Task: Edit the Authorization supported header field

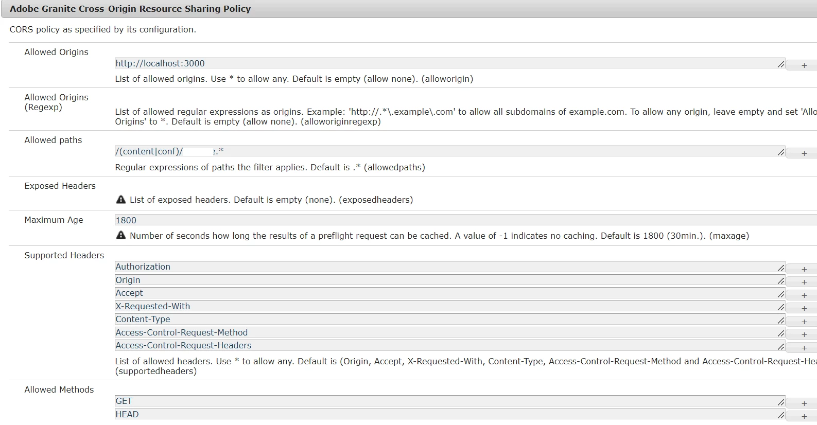Action: (450, 267)
